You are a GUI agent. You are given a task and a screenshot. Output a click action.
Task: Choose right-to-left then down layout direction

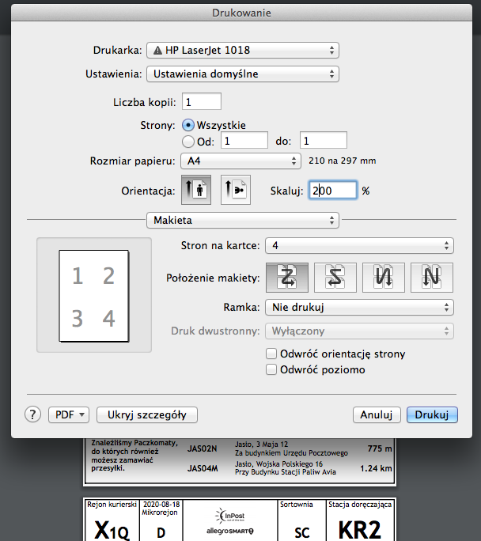[335, 277]
